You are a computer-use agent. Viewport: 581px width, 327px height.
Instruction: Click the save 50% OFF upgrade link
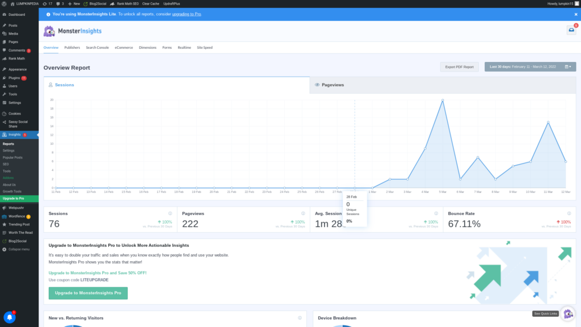[98, 273]
